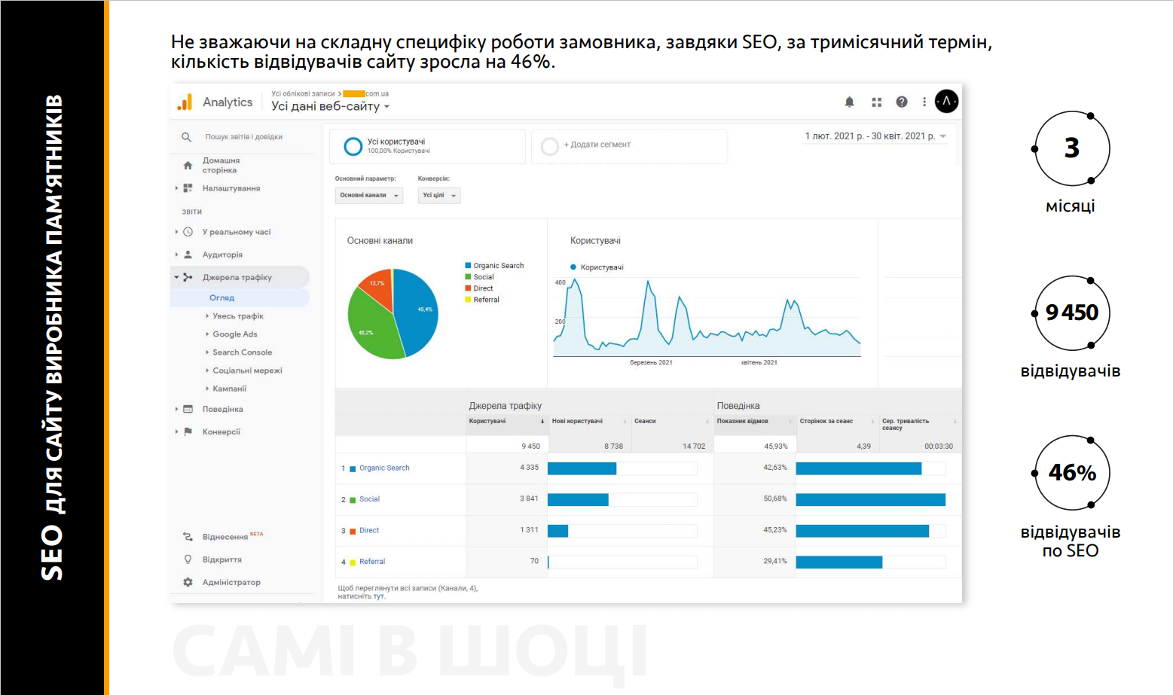Type in the Пошук звітів і довідки field
Image resolution: width=1173 pixels, height=695 pixels.
[244, 137]
